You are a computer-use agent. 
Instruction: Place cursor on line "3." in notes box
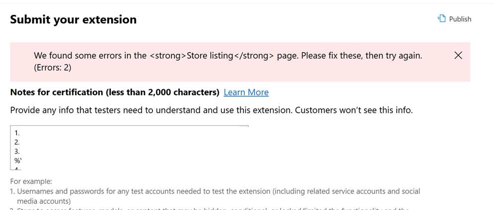(x=17, y=151)
